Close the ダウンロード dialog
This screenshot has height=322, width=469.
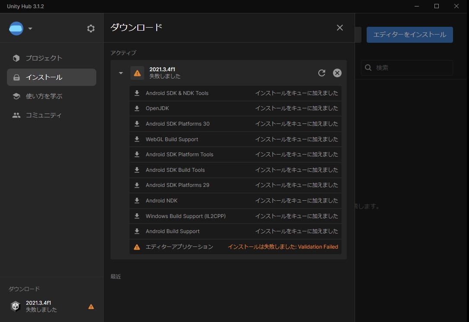pyautogui.click(x=339, y=28)
